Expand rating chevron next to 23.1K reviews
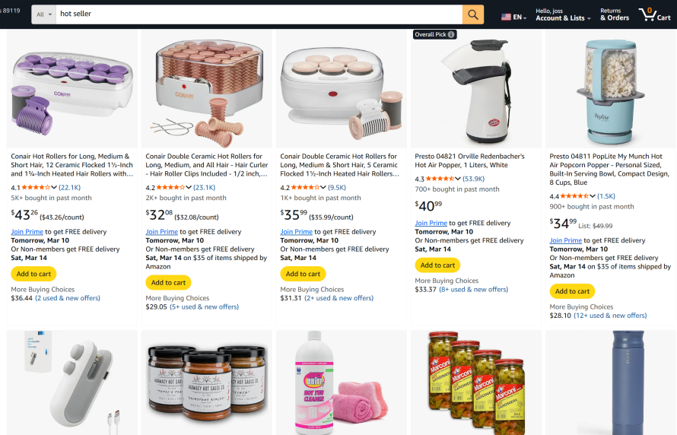 click(x=188, y=187)
